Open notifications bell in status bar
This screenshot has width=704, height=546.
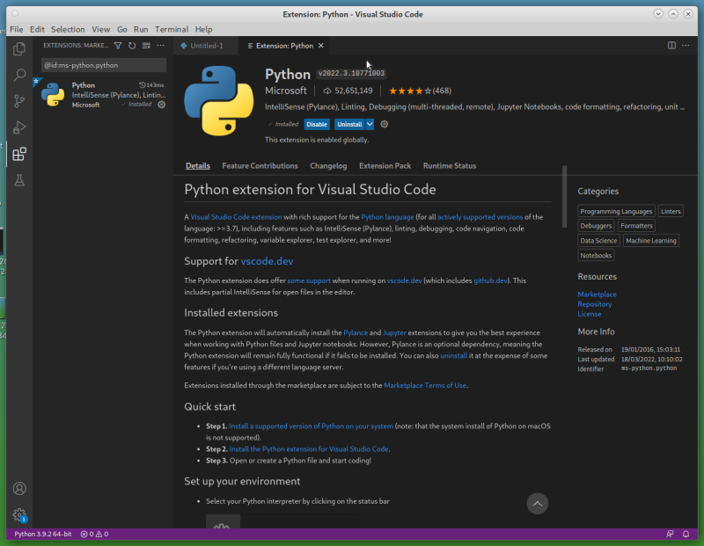tap(686, 534)
